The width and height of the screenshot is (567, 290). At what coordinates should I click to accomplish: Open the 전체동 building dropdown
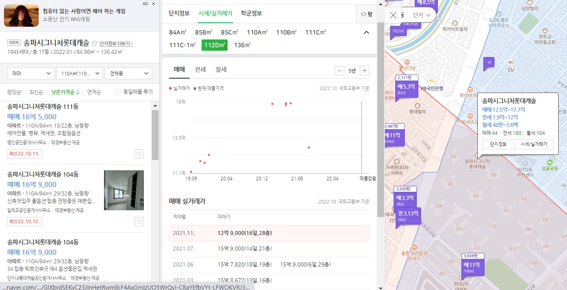tap(128, 73)
